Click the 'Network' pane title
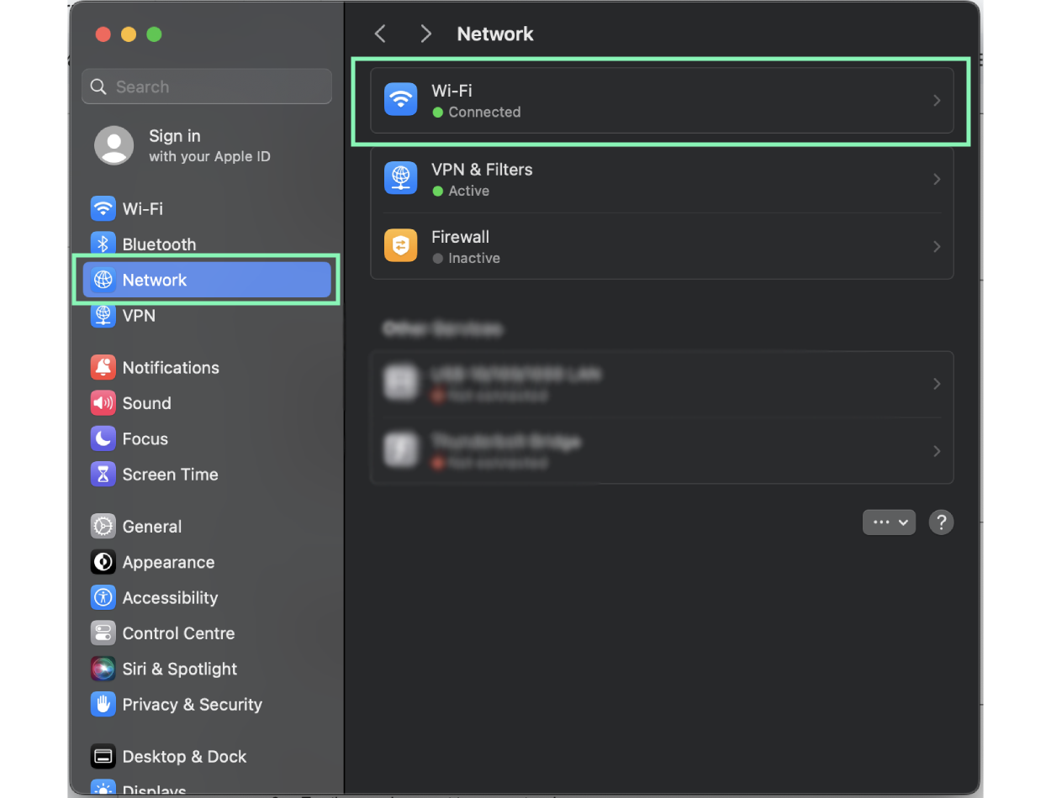Screen dimensions: 1051x798 [495, 34]
